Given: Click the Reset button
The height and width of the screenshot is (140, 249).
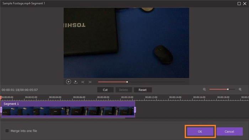Looking at the screenshot, I should (143, 90).
